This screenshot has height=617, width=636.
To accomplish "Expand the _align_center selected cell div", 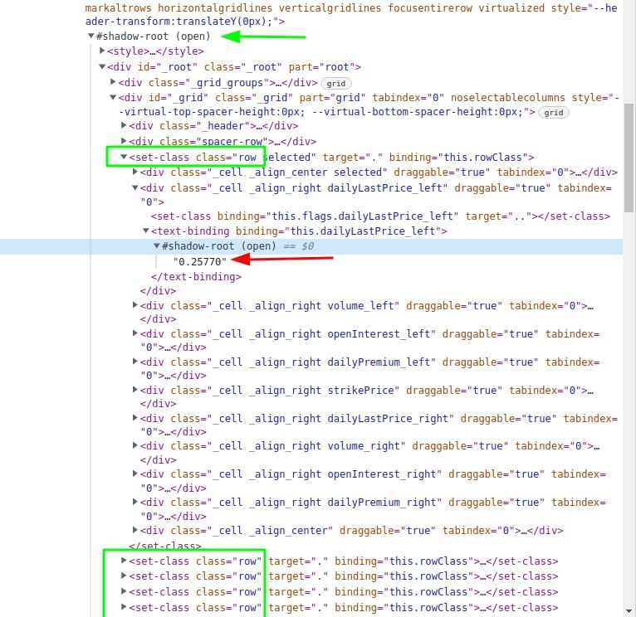I will tap(135, 172).
